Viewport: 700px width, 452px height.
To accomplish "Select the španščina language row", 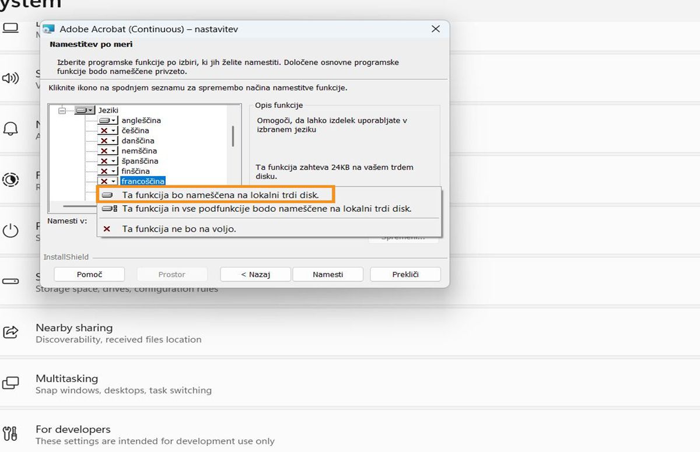I will (x=140, y=161).
